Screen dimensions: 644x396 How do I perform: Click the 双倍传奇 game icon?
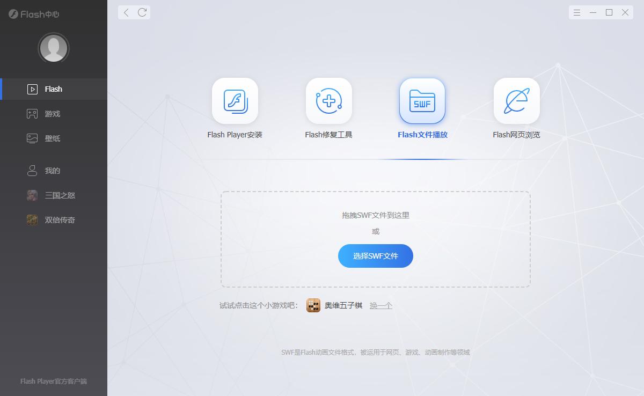[x=32, y=220]
